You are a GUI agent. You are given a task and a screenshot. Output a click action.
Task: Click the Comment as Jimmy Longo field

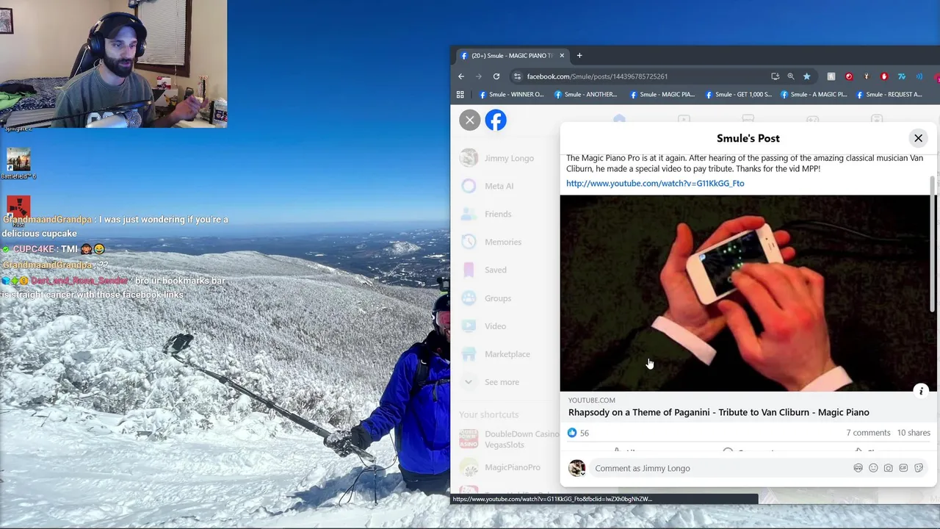coord(720,468)
